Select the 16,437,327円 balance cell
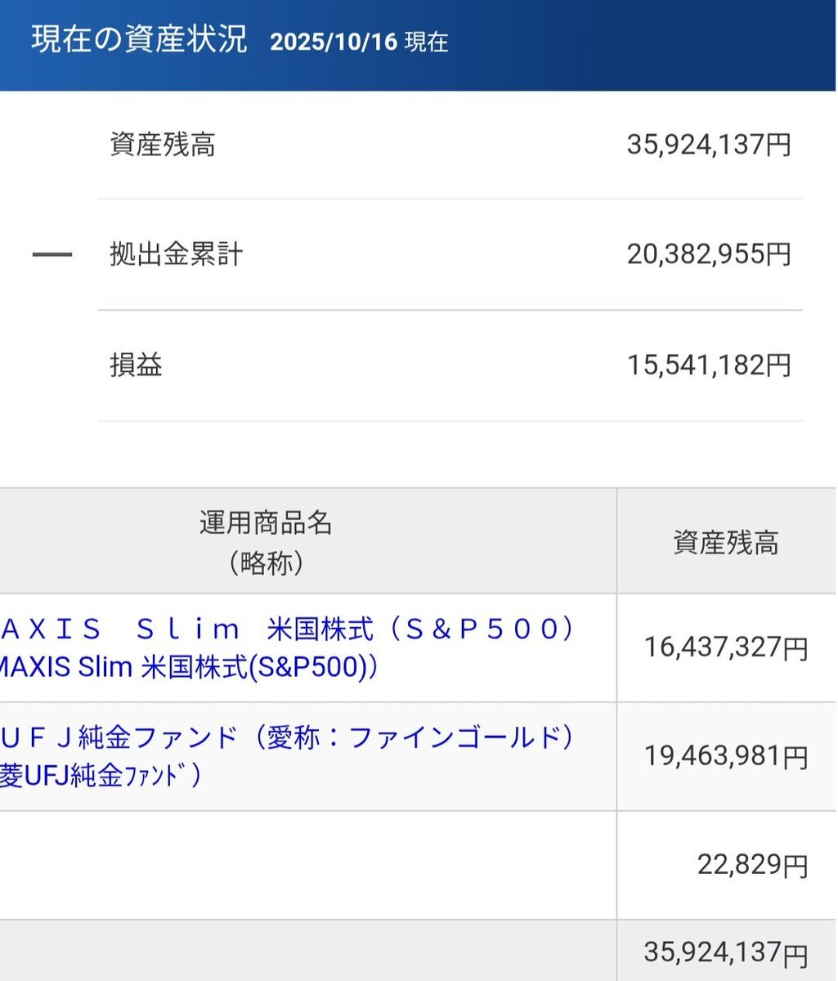838x981 pixels. (x=726, y=648)
